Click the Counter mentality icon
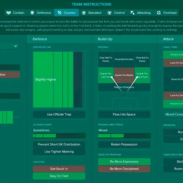183x183 pixels. pyautogui.click(x=60, y=12)
